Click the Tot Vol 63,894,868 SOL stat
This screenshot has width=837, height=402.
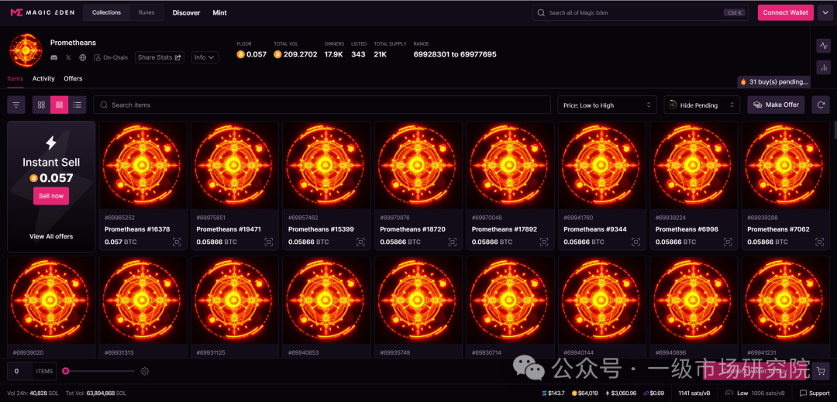pos(96,393)
